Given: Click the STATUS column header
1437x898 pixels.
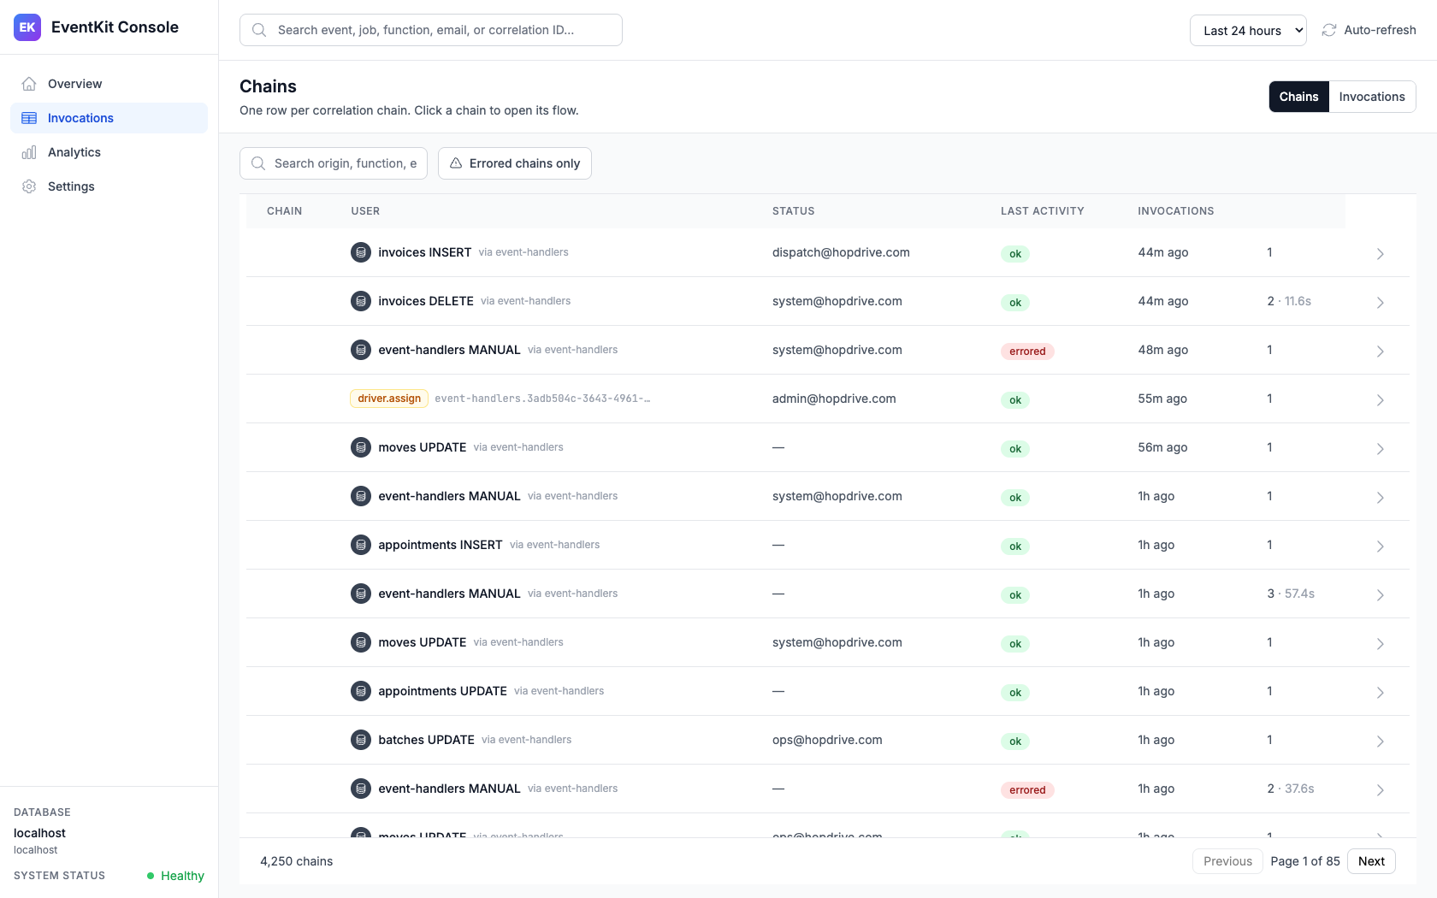Looking at the screenshot, I should (x=794, y=211).
